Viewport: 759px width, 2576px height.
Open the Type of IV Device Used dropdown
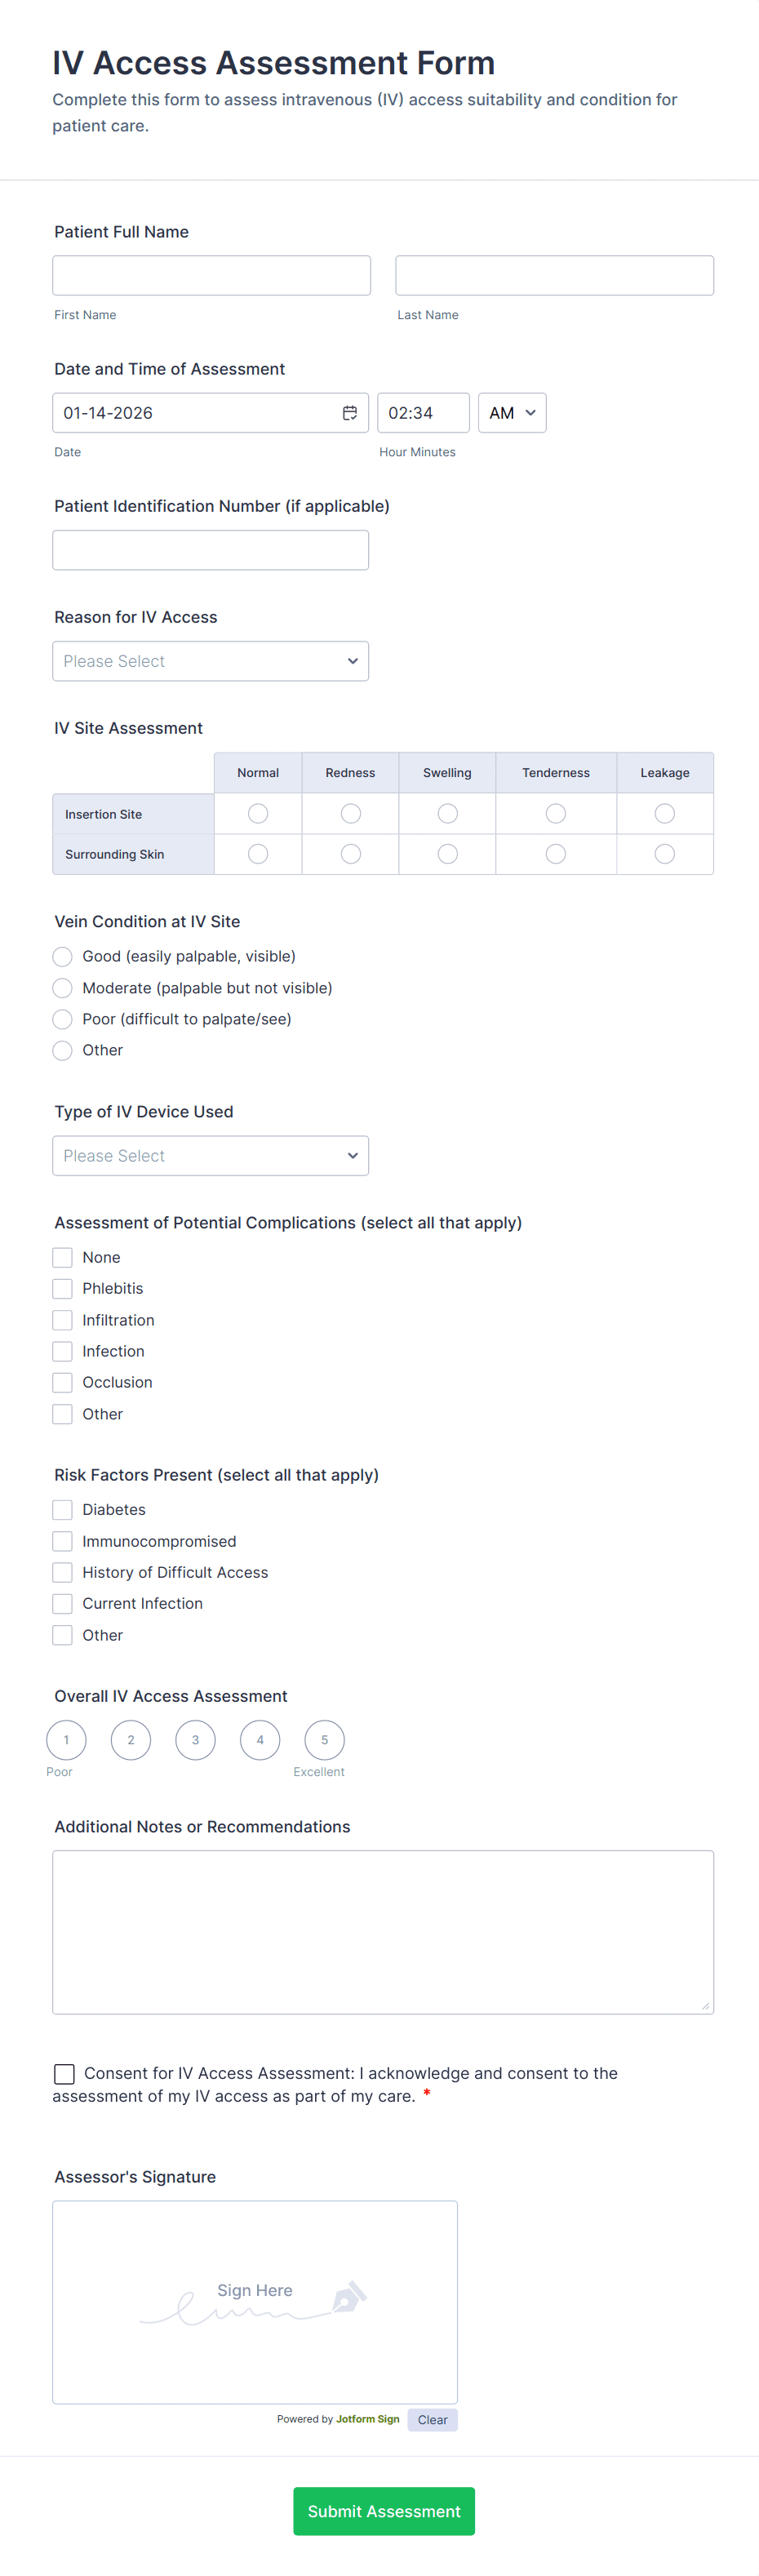[210, 1155]
